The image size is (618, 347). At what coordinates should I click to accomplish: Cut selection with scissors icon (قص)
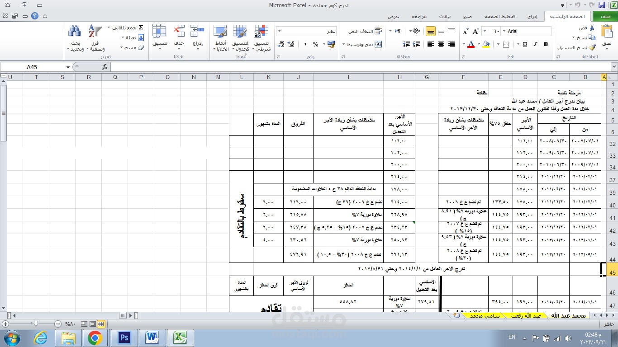click(592, 28)
